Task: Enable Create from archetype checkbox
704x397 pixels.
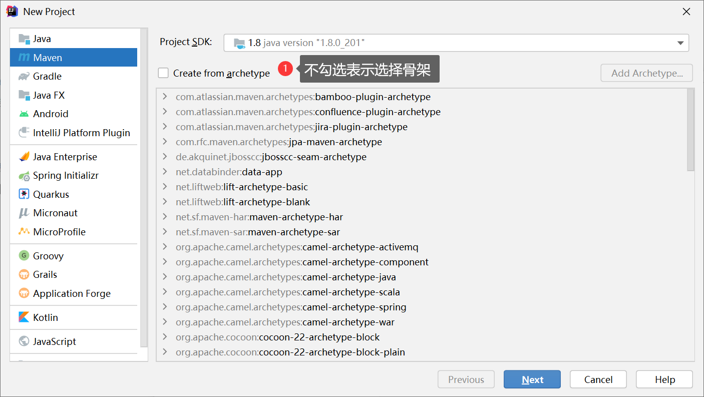Action: [x=163, y=73]
